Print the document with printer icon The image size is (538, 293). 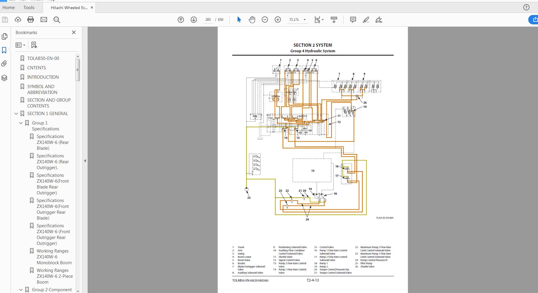31,20
